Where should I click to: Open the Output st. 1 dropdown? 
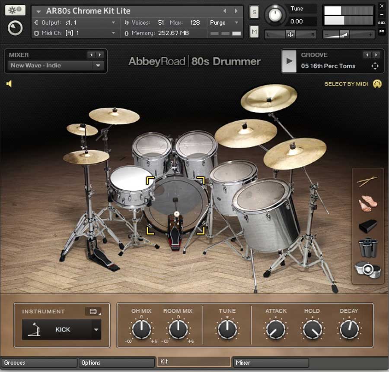click(113, 22)
